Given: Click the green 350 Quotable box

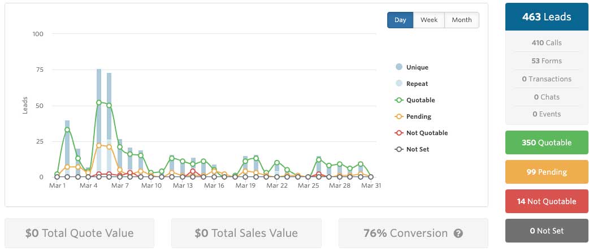Looking at the screenshot, I should pos(547,143).
